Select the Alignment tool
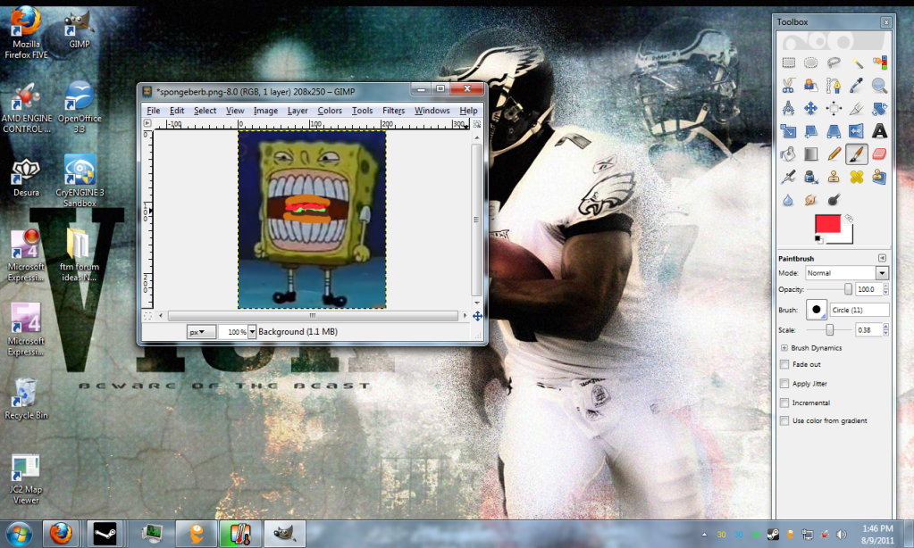 pos(834,108)
